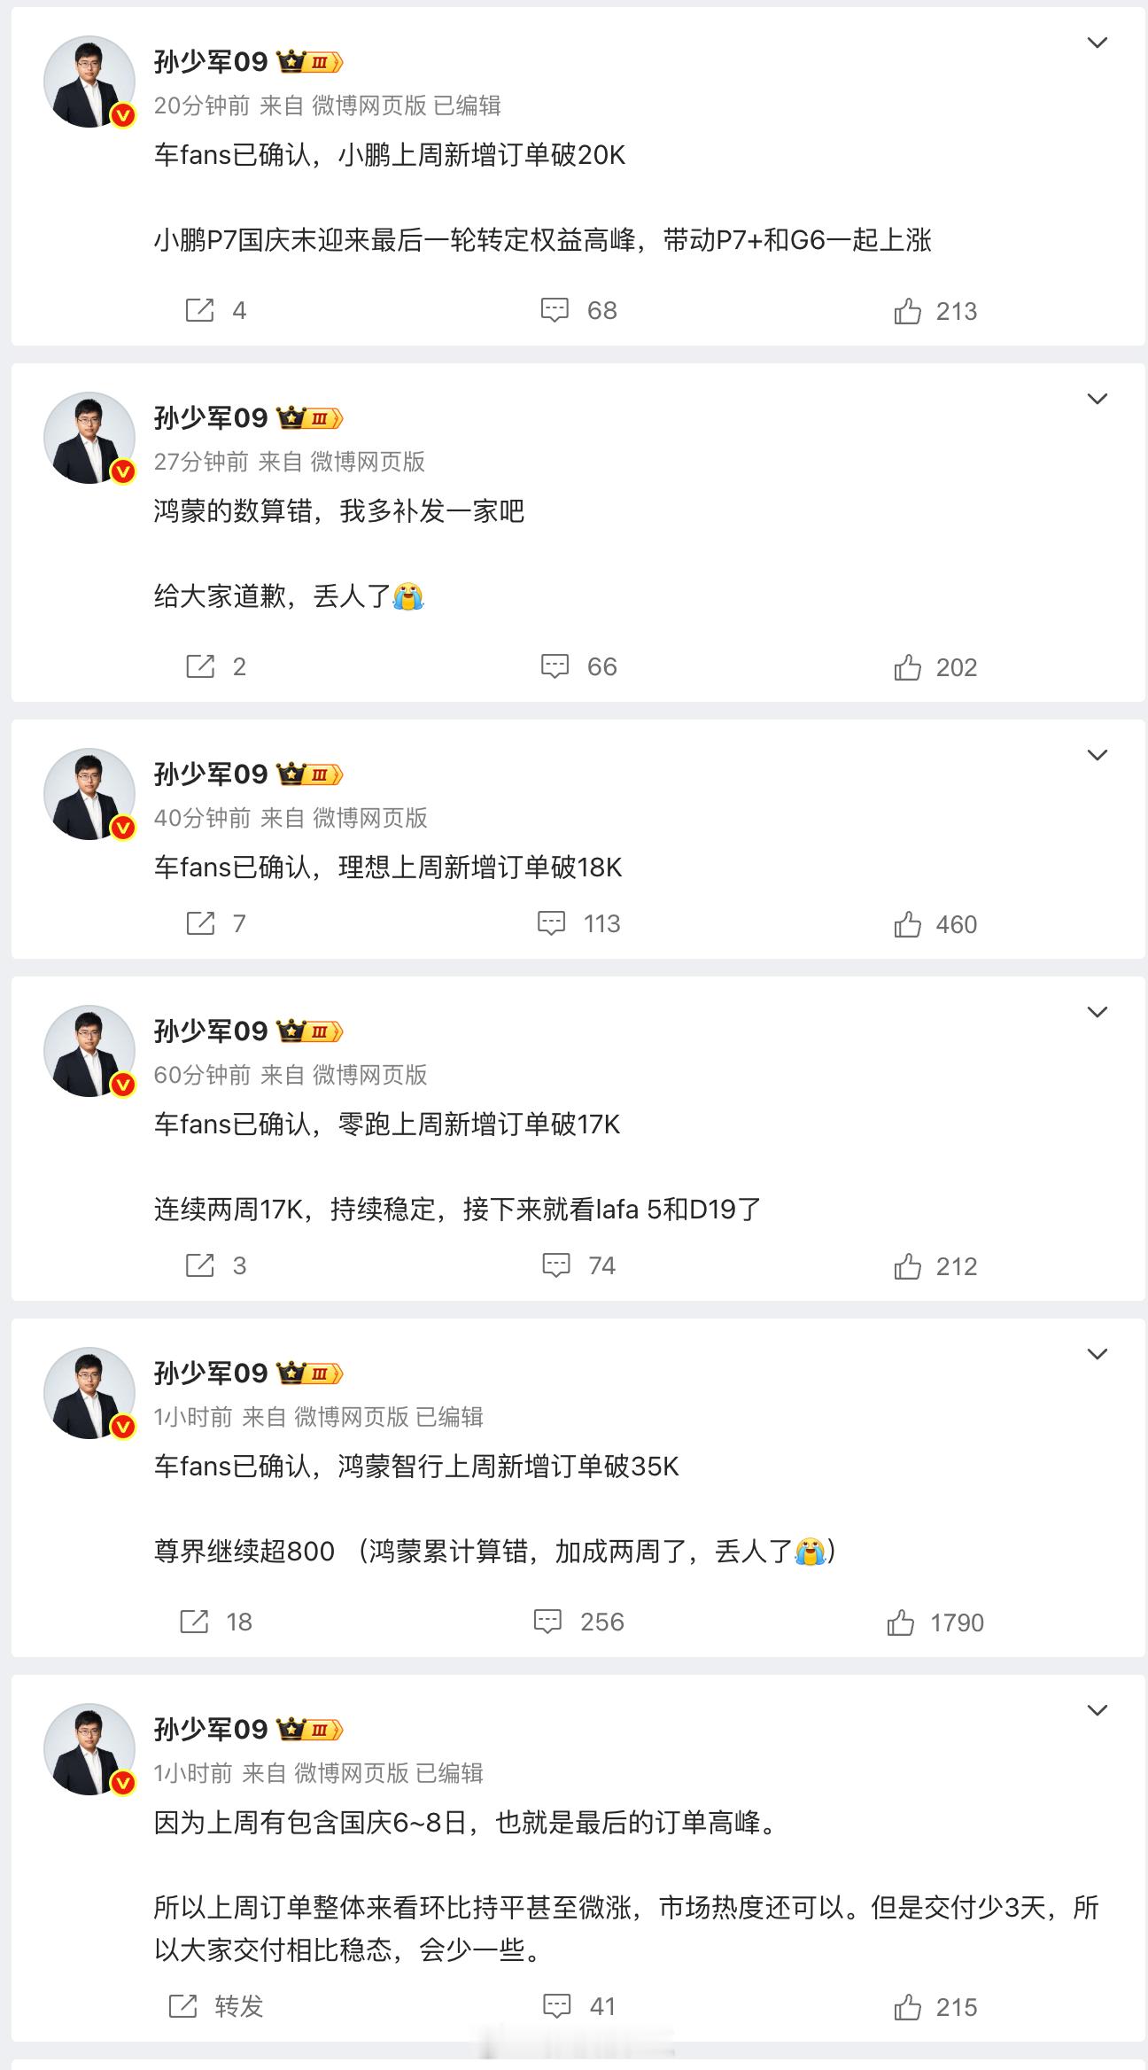
Task: Click the avatar on the Leapmotor 17K post
Action: 89,1051
